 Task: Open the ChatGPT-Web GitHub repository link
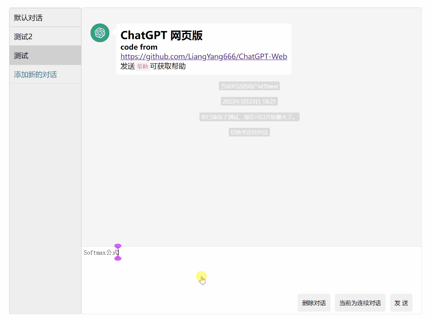[x=203, y=56]
